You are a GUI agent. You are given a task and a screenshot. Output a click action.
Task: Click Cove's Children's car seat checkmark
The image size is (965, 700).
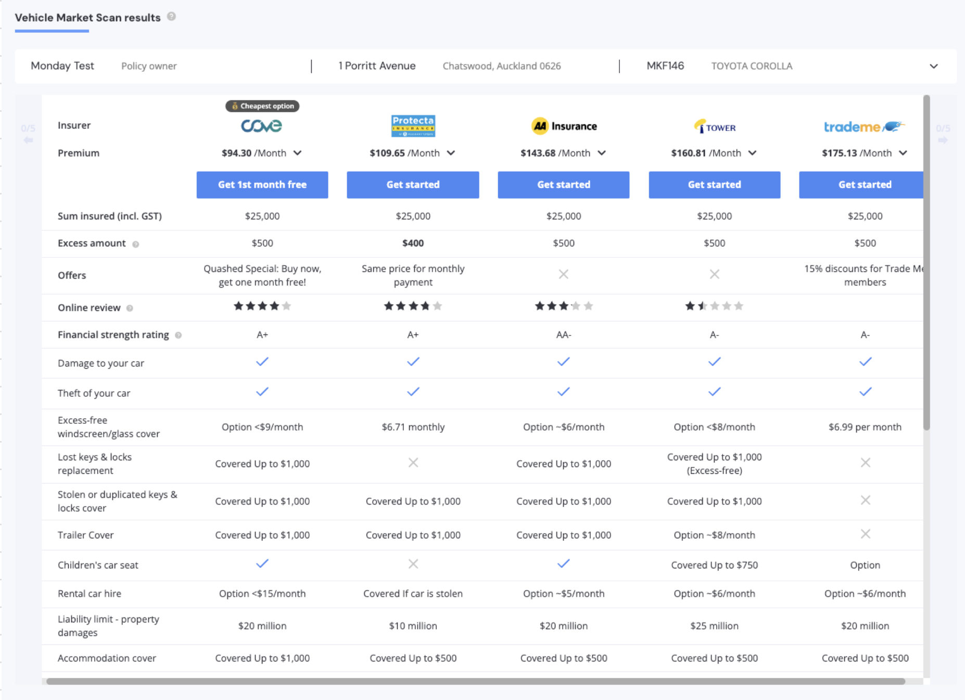pos(262,563)
